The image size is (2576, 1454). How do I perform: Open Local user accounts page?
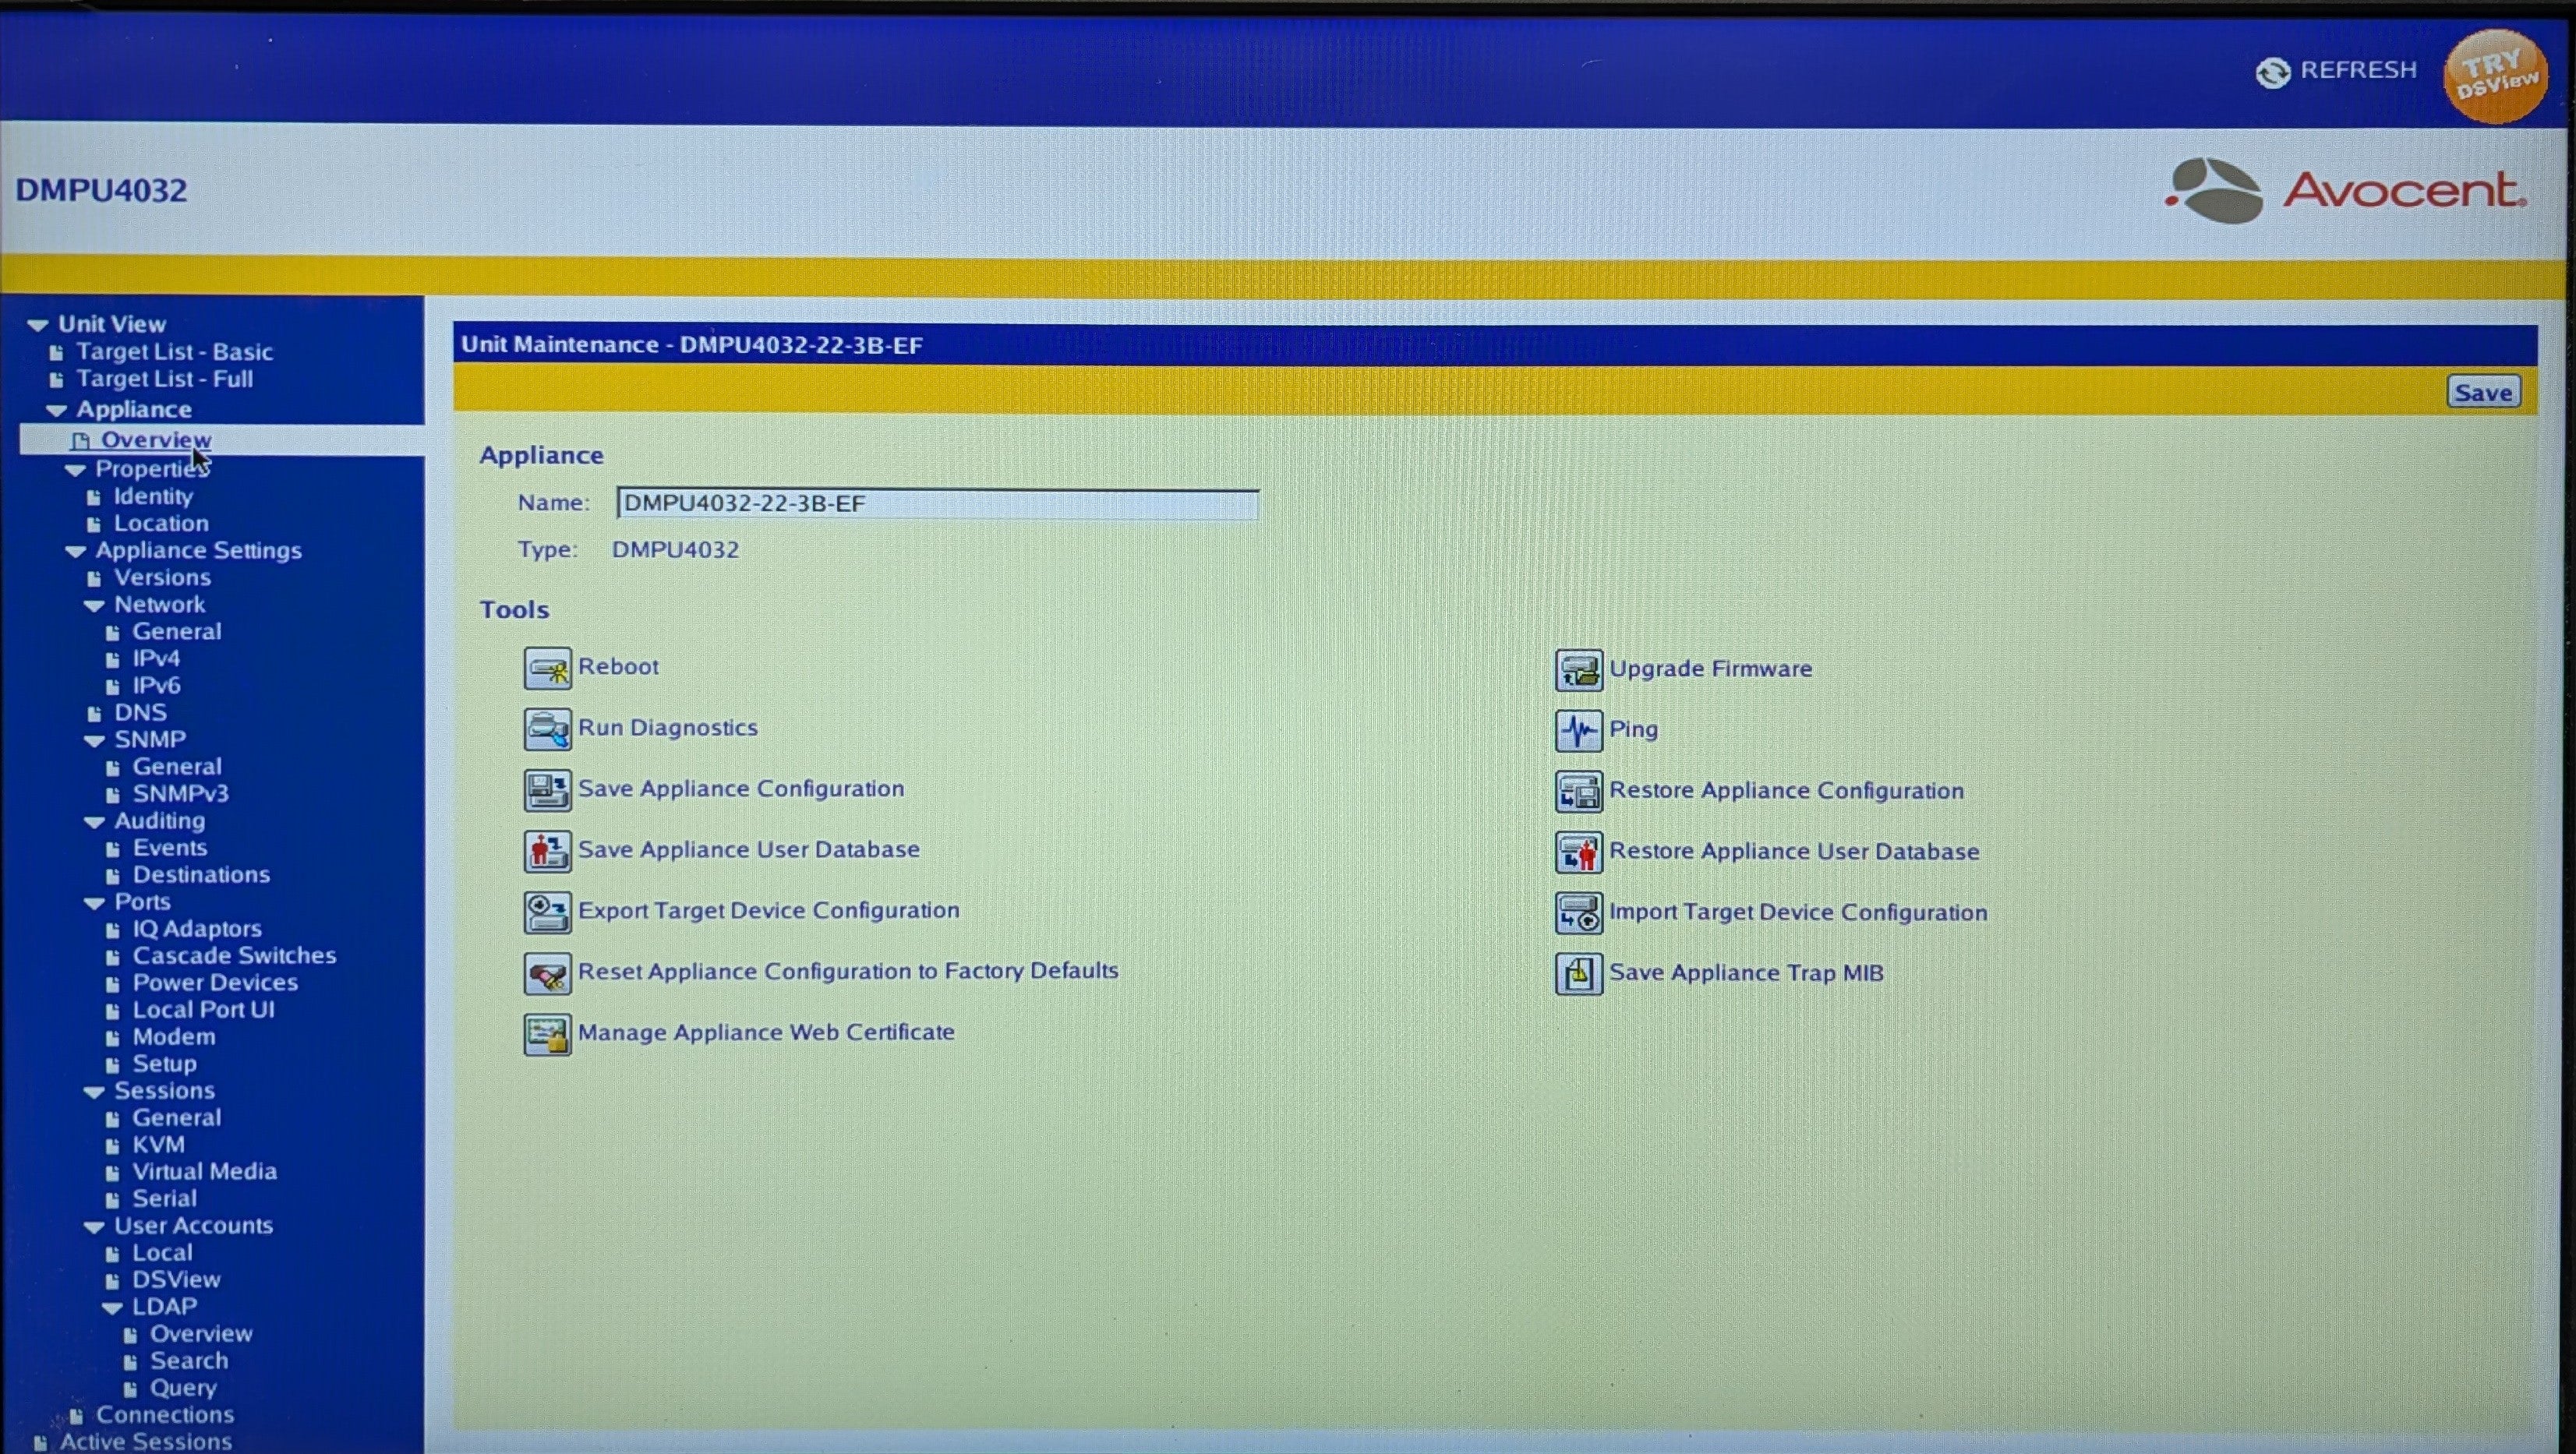162,1252
